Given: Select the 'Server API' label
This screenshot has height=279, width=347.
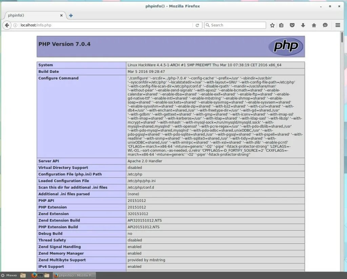Looking at the screenshot, I should click(x=48, y=161).
